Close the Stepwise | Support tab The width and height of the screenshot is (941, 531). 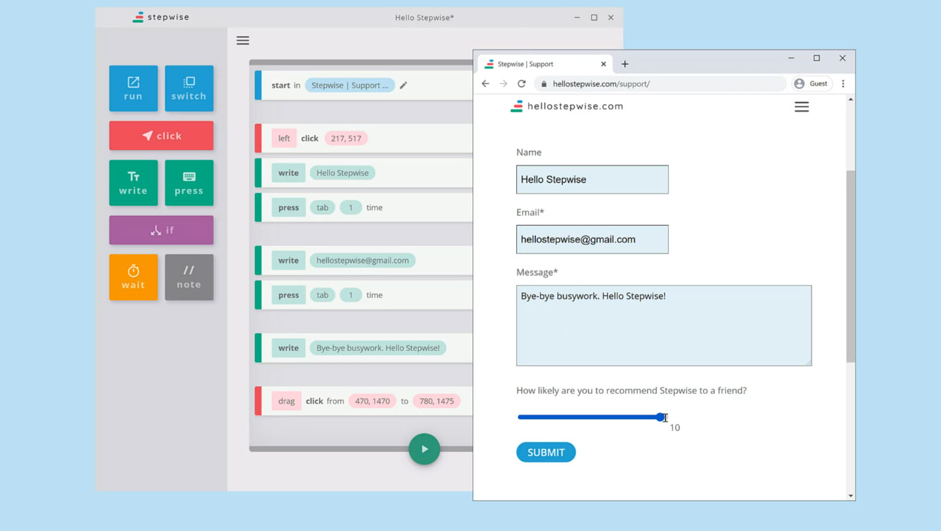(x=603, y=64)
